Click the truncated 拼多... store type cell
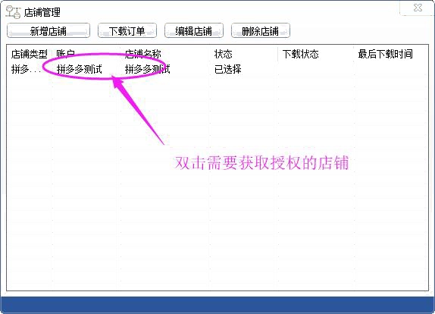Image resolution: width=435 pixels, height=314 pixels. coord(26,69)
